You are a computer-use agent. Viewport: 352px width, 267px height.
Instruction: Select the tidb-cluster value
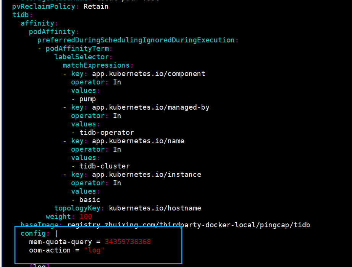104,166
